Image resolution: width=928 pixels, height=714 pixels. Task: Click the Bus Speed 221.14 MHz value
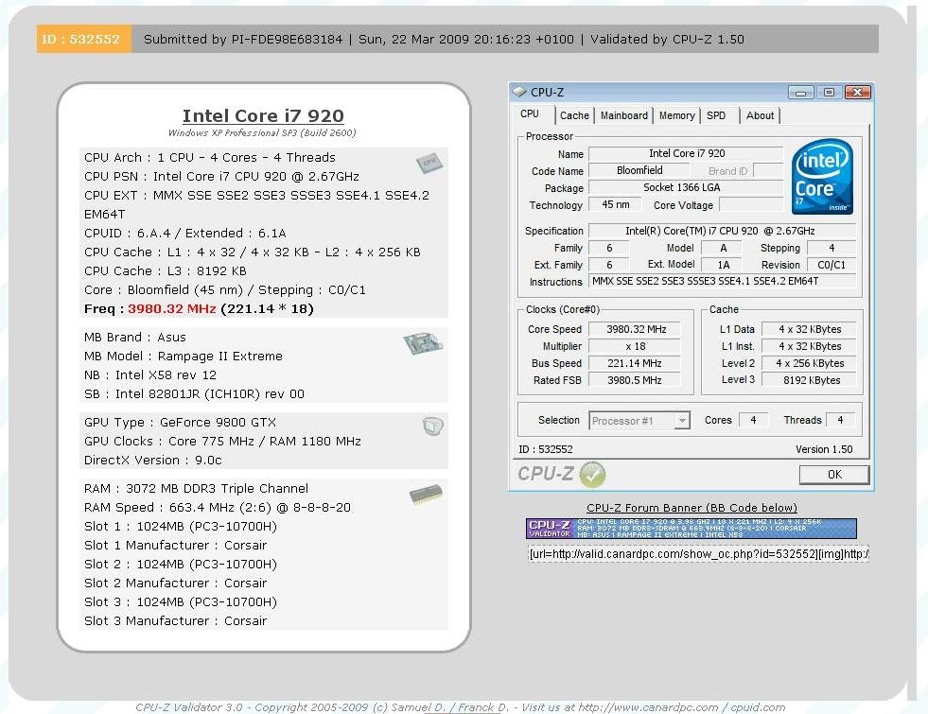click(x=635, y=364)
